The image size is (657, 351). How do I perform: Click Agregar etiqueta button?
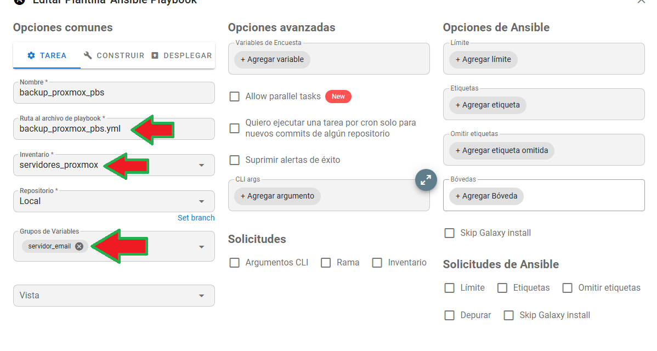pos(488,105)
